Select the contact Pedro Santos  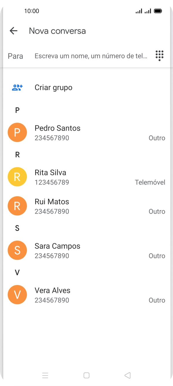coord(57,128)
